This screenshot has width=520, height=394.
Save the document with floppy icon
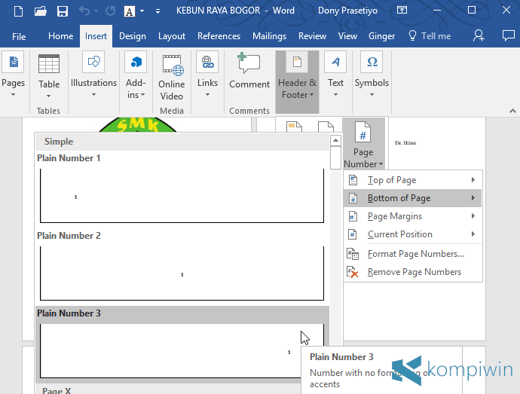[63, 11]
